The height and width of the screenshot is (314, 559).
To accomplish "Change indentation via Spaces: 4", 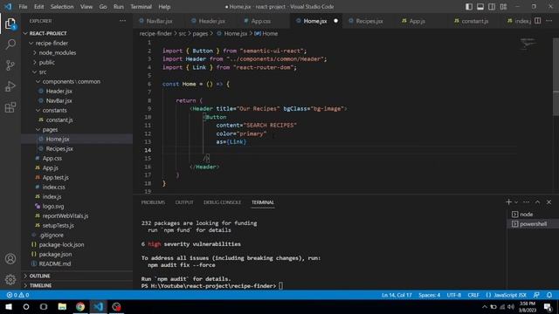I will (x=429, y=295).
